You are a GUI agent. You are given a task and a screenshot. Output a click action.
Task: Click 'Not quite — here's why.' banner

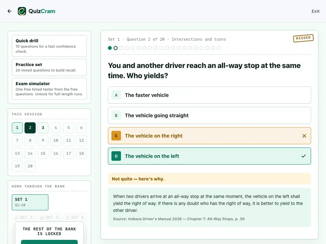[209, 179]
